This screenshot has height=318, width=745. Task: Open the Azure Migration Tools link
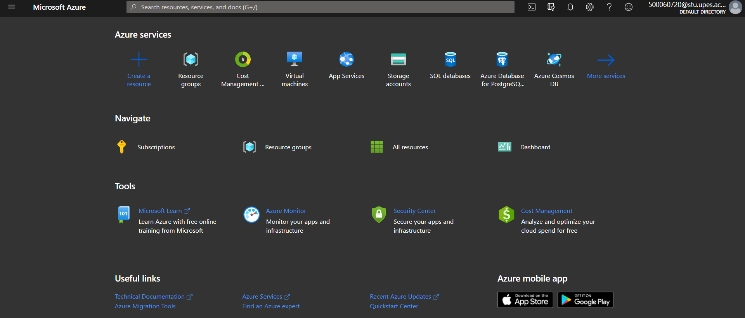click(x=145, y=306)
